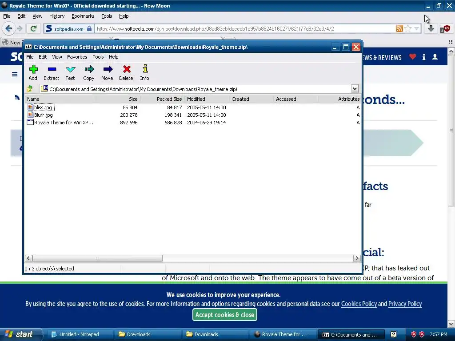Open the 7-Zip File menu
This screenshot has height=341, width=455.
coord(30,57)
